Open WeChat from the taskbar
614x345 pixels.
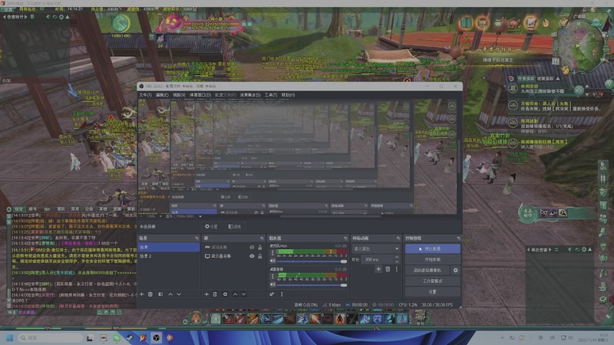[117, 338]
